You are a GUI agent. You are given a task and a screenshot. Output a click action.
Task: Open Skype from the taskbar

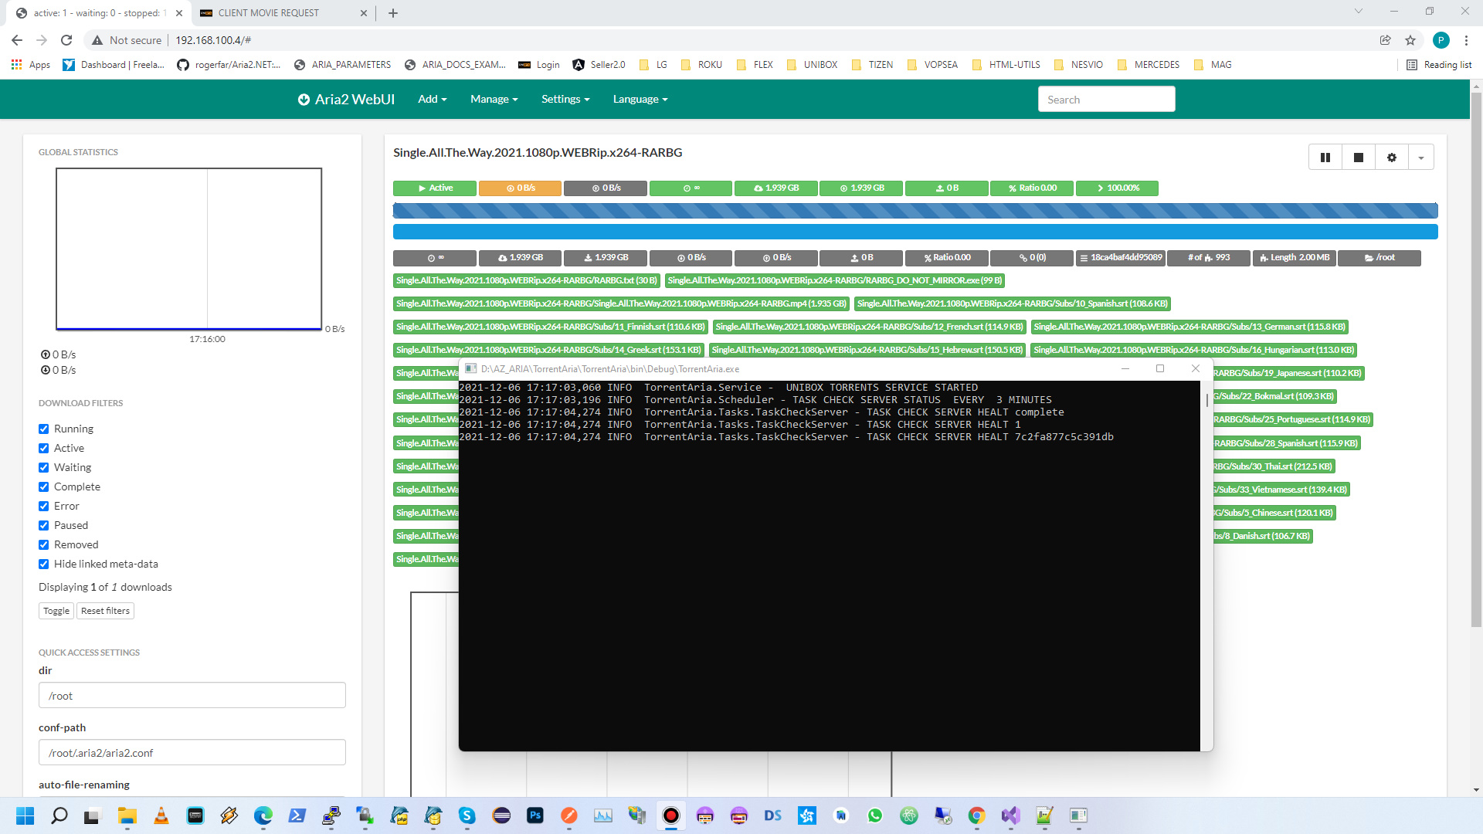(467, 815)
